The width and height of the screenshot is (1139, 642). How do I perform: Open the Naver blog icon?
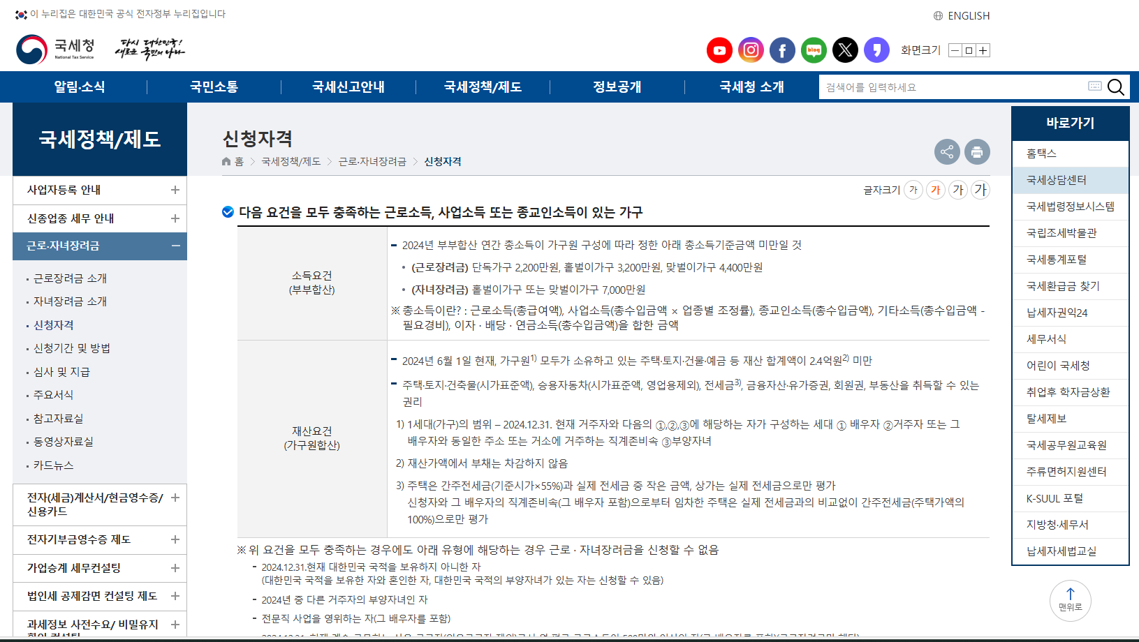pyautogui.click(x=814, y=50)
